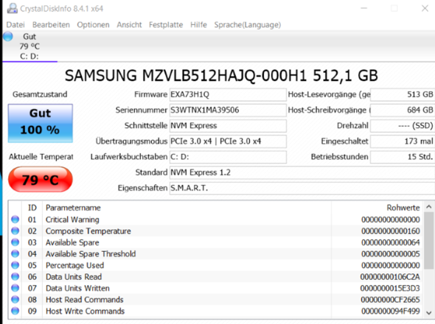Click the Seriennummer field S3WTNX1MA39506

[228, 110]
